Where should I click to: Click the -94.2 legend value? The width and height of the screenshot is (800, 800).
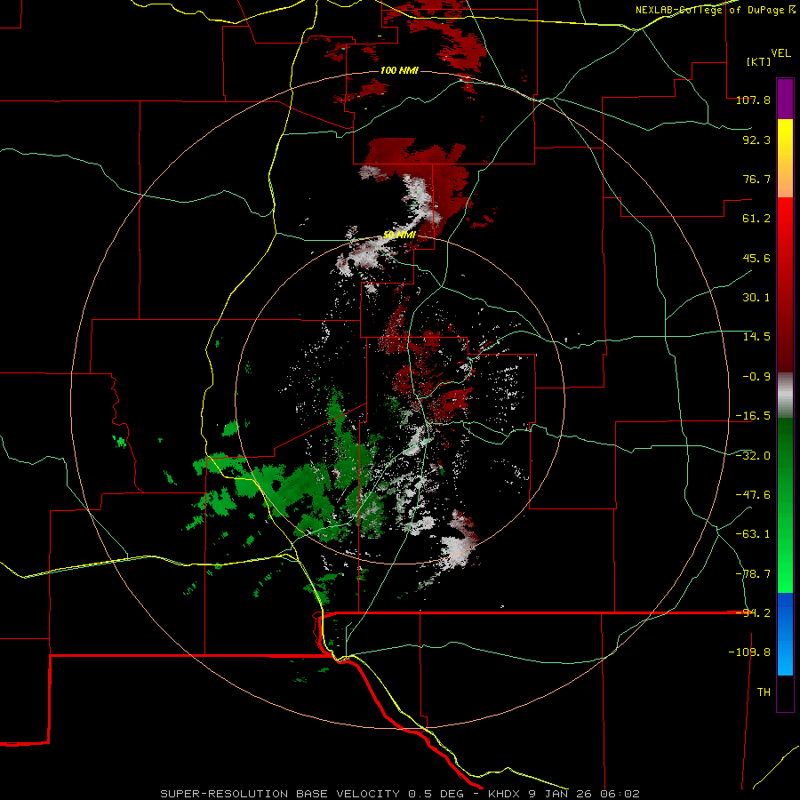click(753, 613)
